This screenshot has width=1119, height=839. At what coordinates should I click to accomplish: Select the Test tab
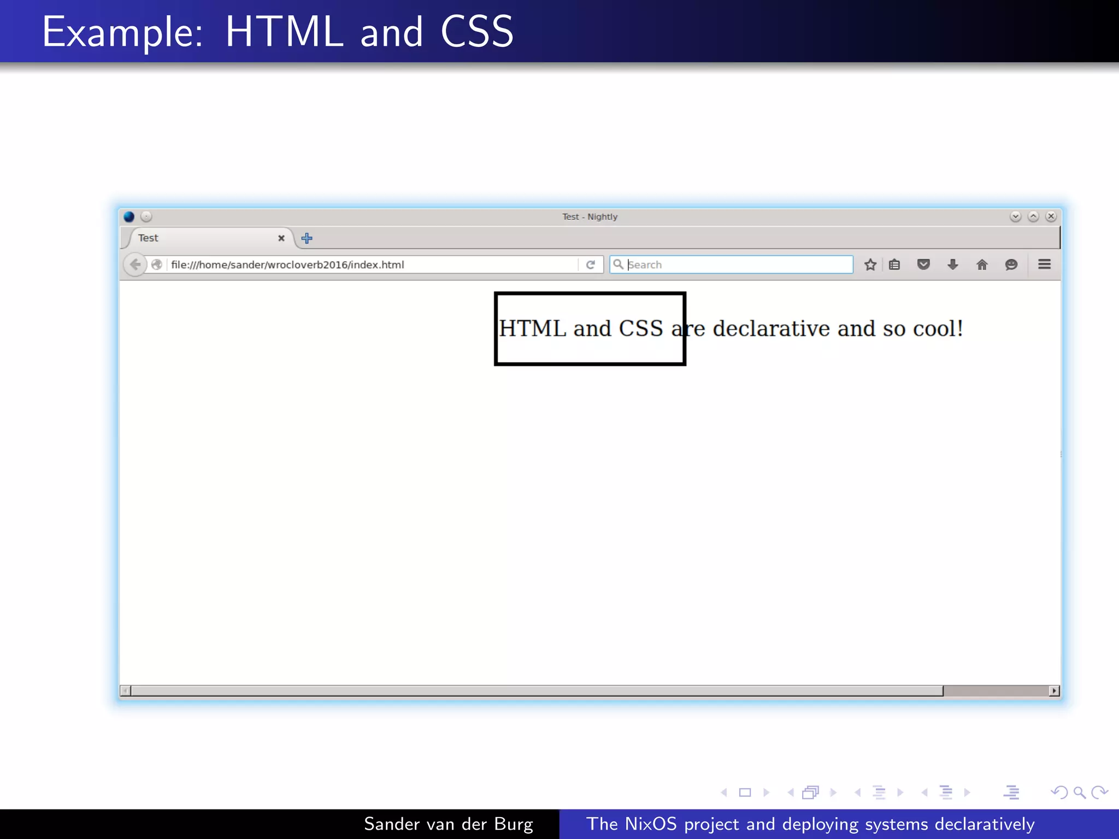click(x=210, y=238)
